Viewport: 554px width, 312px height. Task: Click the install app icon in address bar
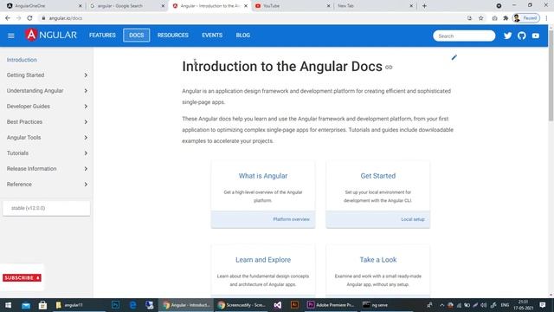click(x=469, y=18)
